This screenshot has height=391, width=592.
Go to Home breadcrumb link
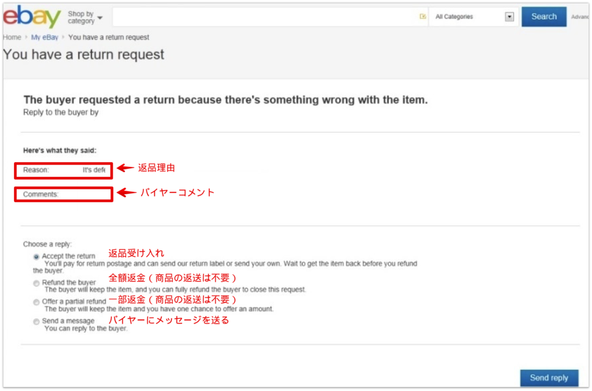12,38
